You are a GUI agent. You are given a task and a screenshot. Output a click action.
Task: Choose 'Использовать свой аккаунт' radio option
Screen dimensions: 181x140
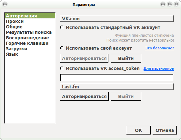(62, 48)
